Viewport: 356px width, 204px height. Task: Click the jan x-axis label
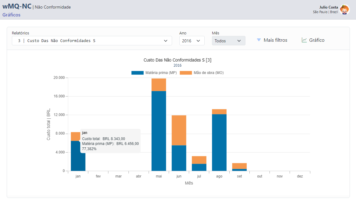tap(78, 176)
